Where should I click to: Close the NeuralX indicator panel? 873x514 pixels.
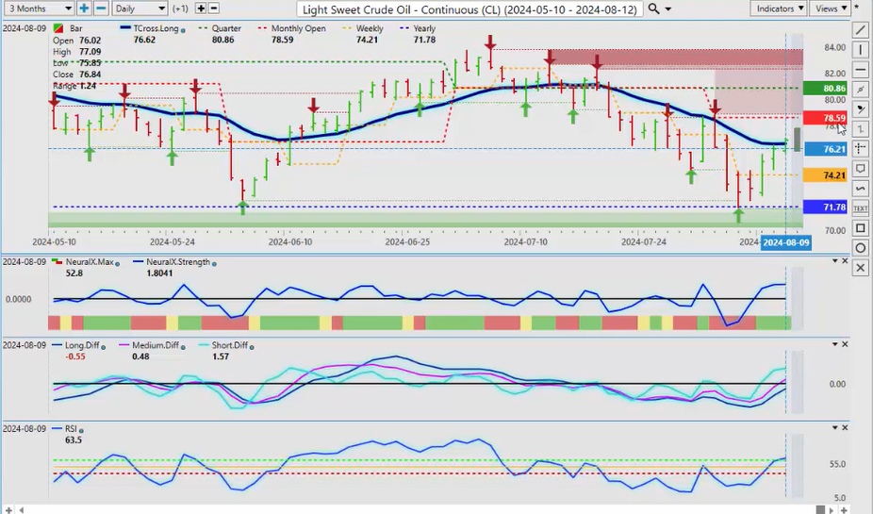click(845, 261)
